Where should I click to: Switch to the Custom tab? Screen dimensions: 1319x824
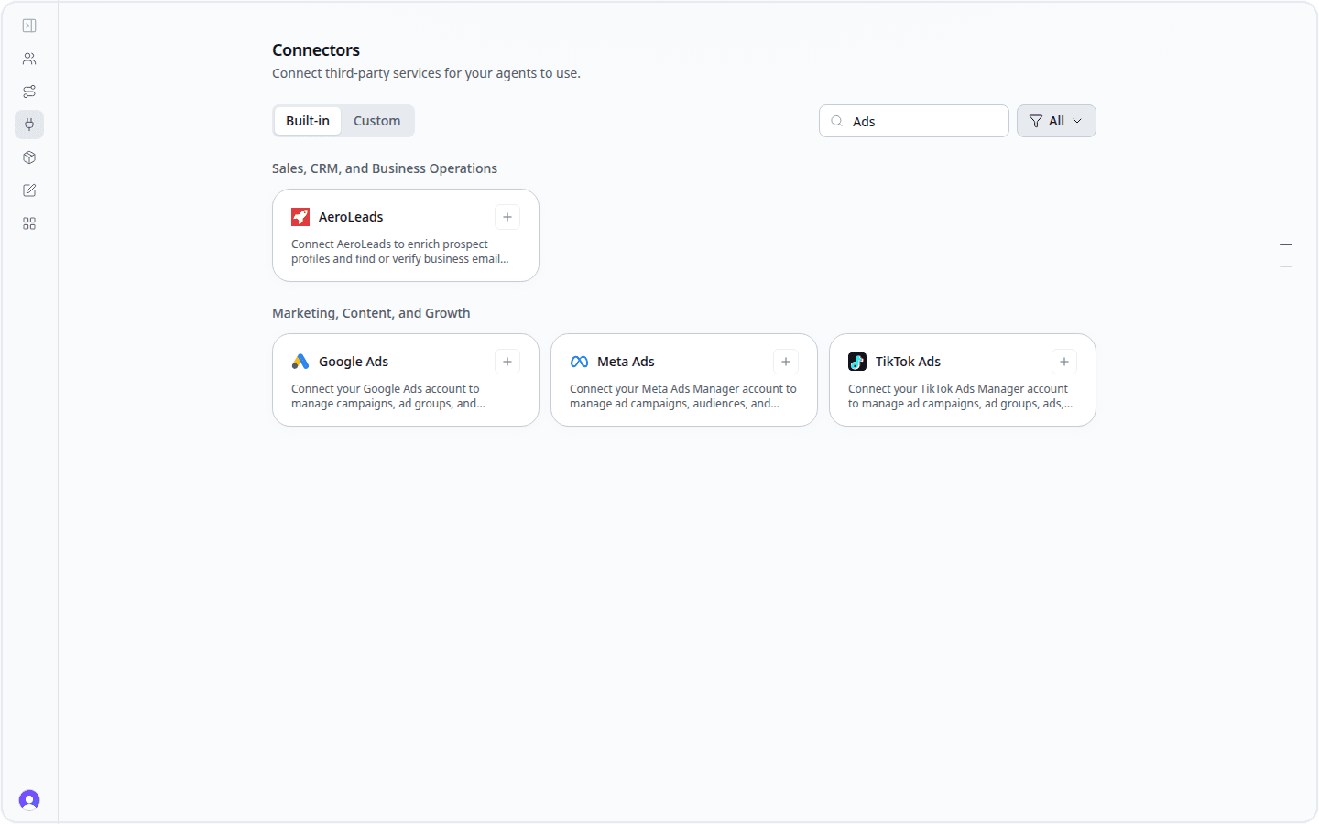coord(377,121)
